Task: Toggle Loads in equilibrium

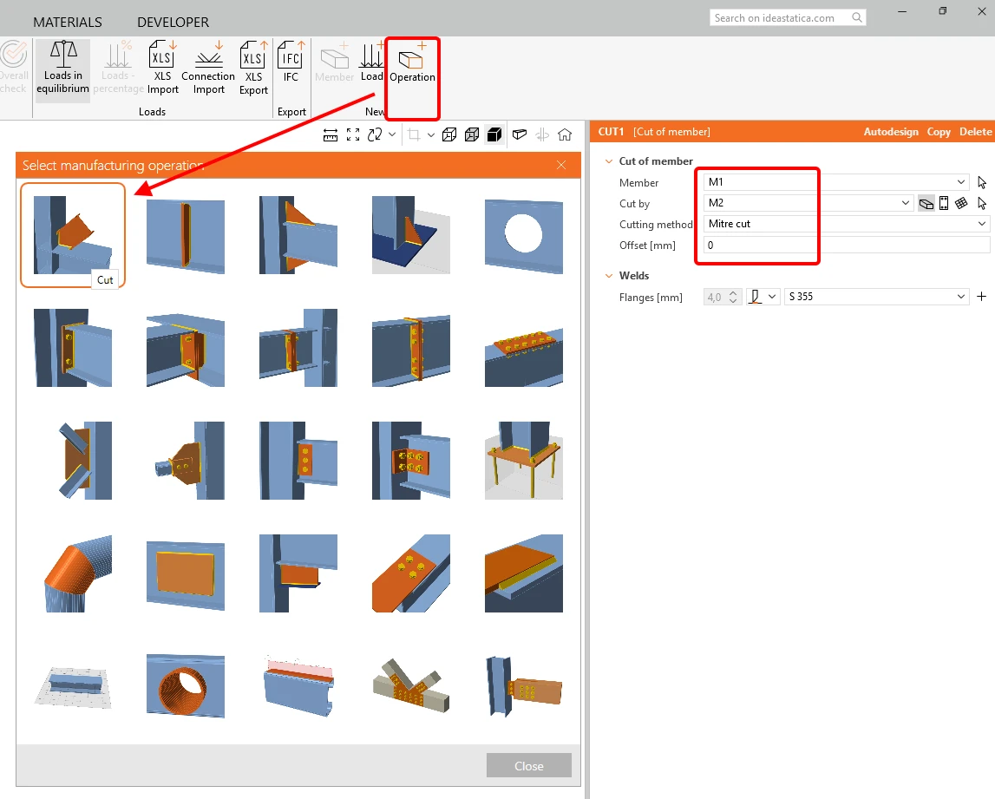Action: [62, 69]
